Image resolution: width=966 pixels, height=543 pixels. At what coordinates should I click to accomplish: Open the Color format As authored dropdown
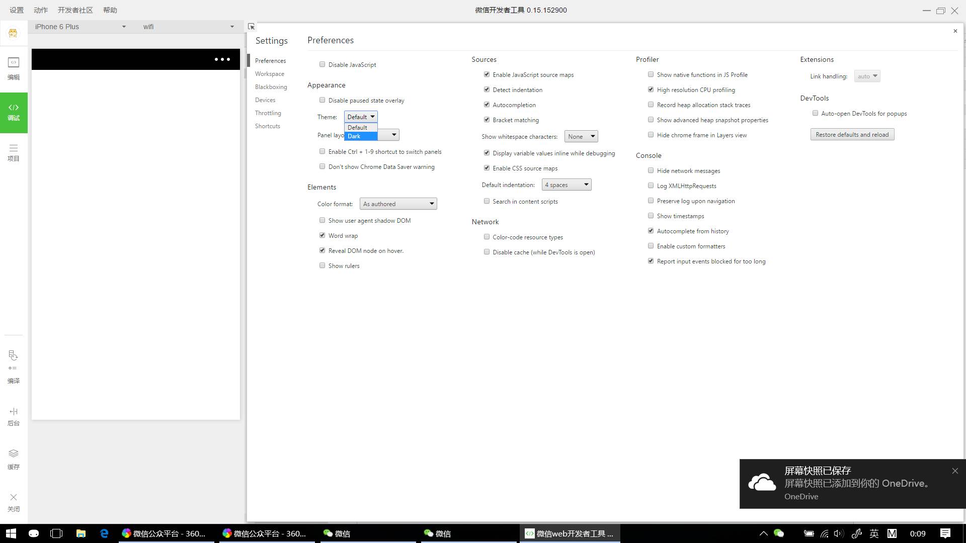398,204
